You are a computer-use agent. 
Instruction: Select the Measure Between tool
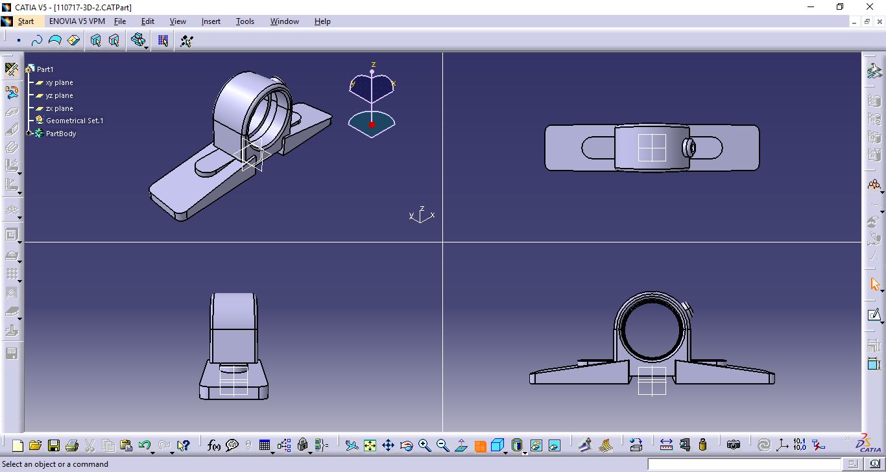[666, 445]
